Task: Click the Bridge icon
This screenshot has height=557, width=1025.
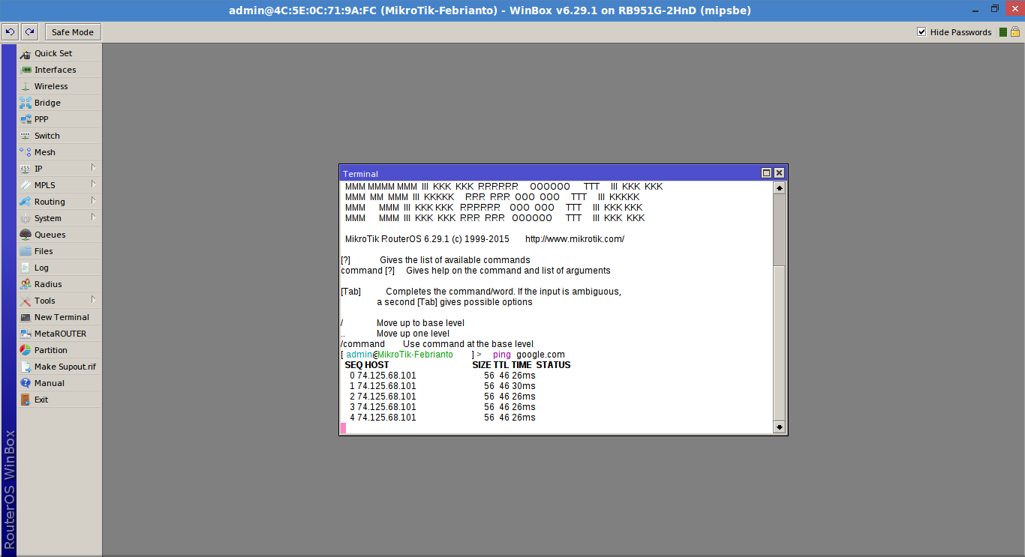Action: pyautogui.click(x=26, y=103)
